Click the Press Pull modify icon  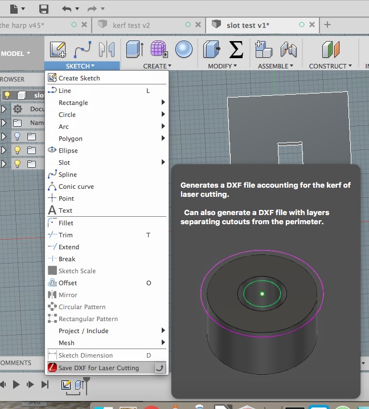tap(211, 49)
